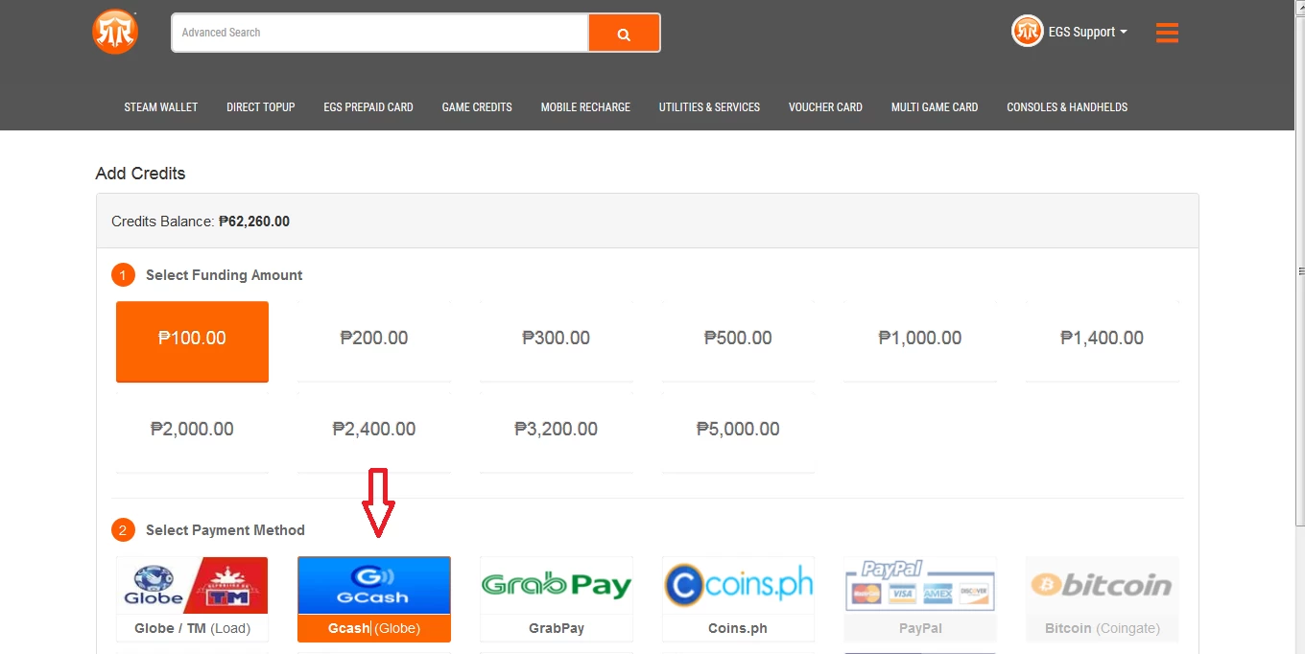The height and width of the screenshot is (654, 1305).
Task: Select the Coins.ph logo image
Action: (738, 585)
